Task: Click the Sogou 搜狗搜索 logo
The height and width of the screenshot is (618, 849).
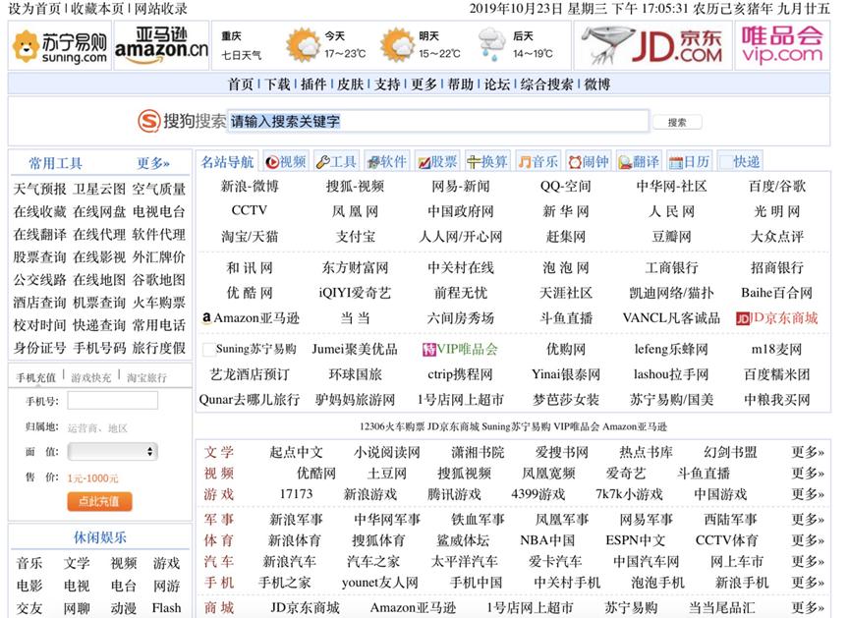Action: [182, 121]
